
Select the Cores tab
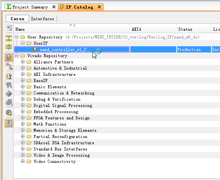tap(17, 19)
